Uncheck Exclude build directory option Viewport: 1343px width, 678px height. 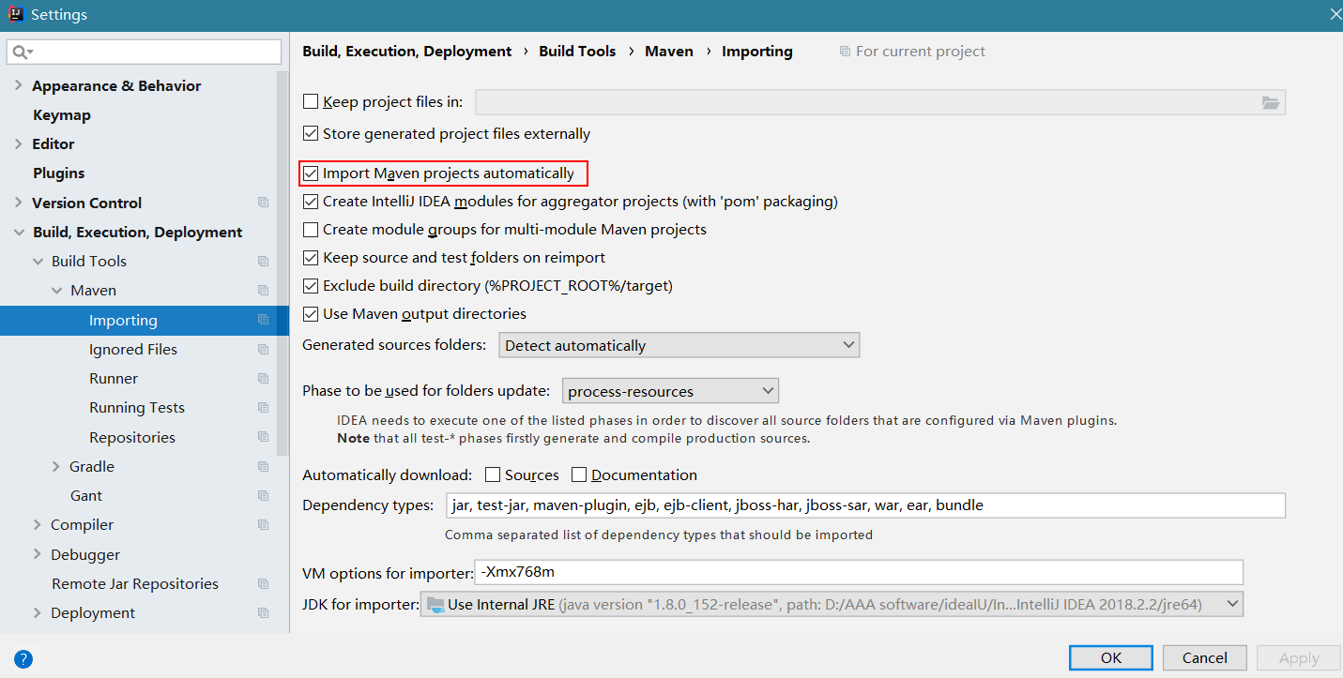(x=311, y=286)
